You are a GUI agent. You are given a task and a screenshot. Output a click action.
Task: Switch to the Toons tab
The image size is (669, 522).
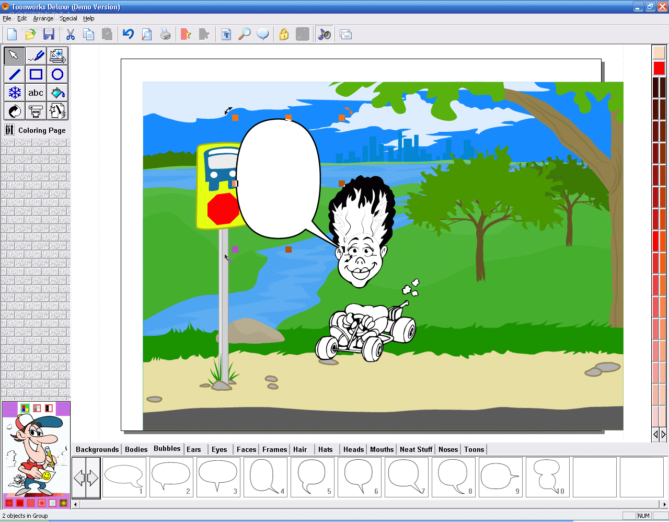(474, 449)
